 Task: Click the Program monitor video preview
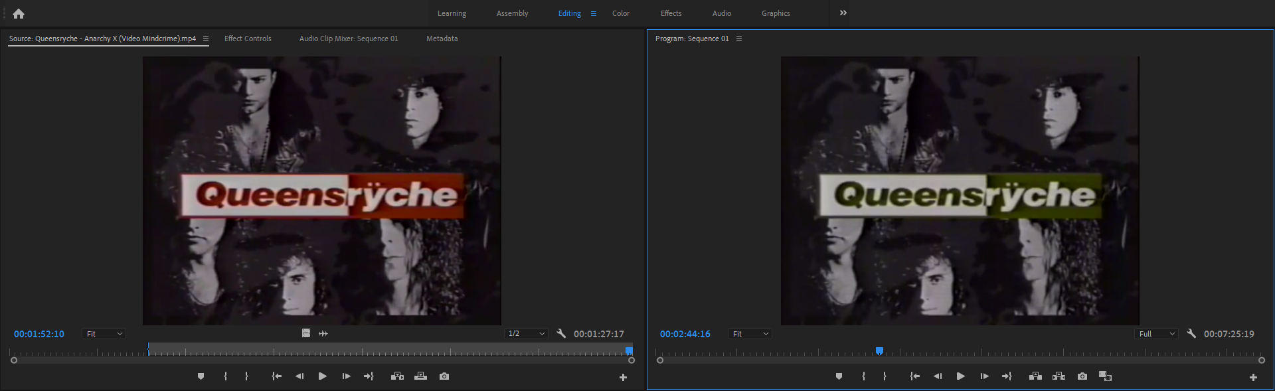pyautogui.click(x=960, y=191)
